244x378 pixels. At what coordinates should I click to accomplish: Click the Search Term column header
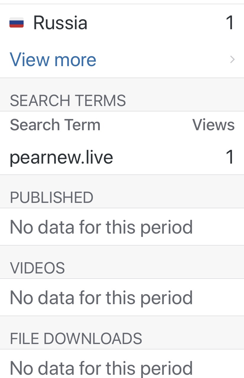pyautogui.click(x=55, y=125)
